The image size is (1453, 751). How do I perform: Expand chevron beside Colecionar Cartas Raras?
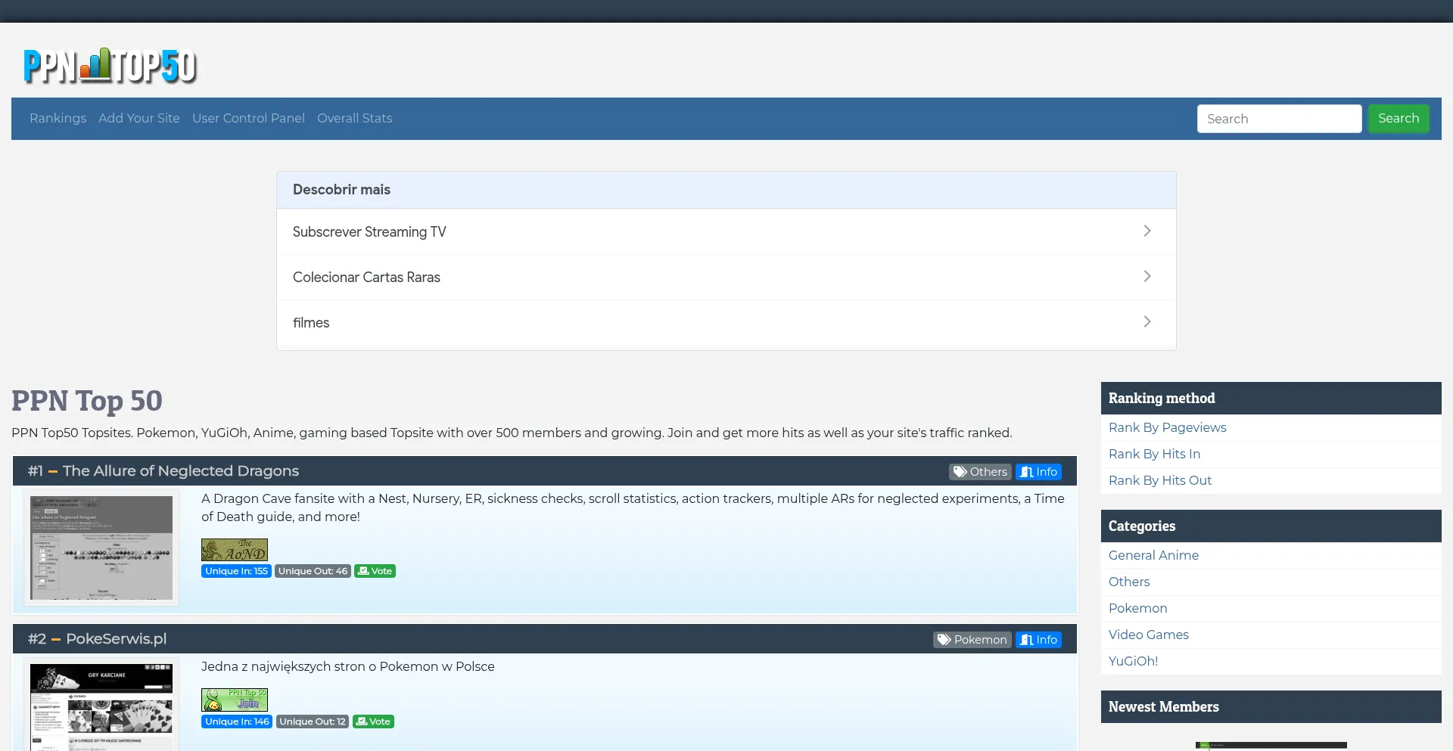1147,276
